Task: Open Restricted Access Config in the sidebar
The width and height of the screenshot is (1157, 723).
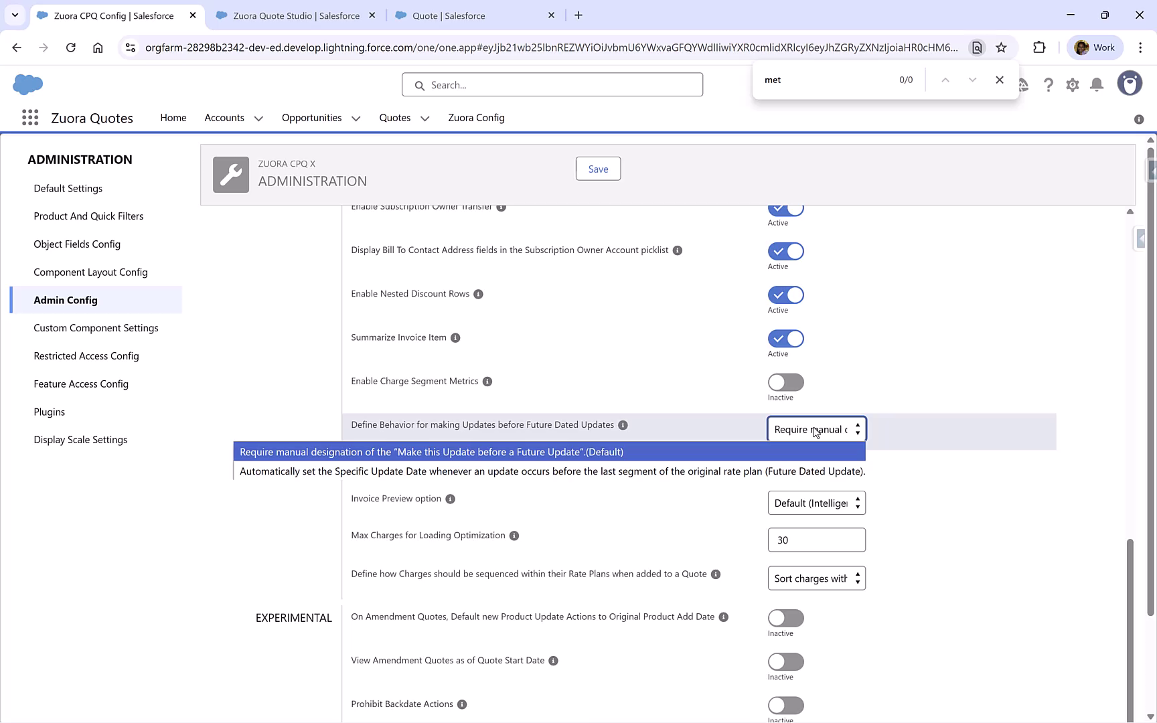Action: pyautogui.click(x=86, y=355)
